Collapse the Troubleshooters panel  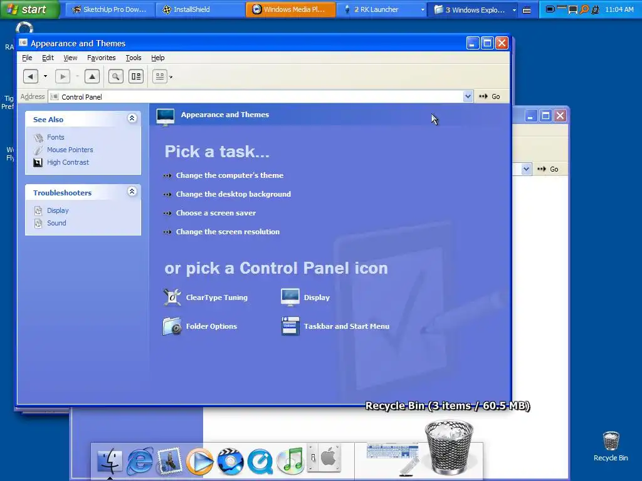click(x=132, y=192)
